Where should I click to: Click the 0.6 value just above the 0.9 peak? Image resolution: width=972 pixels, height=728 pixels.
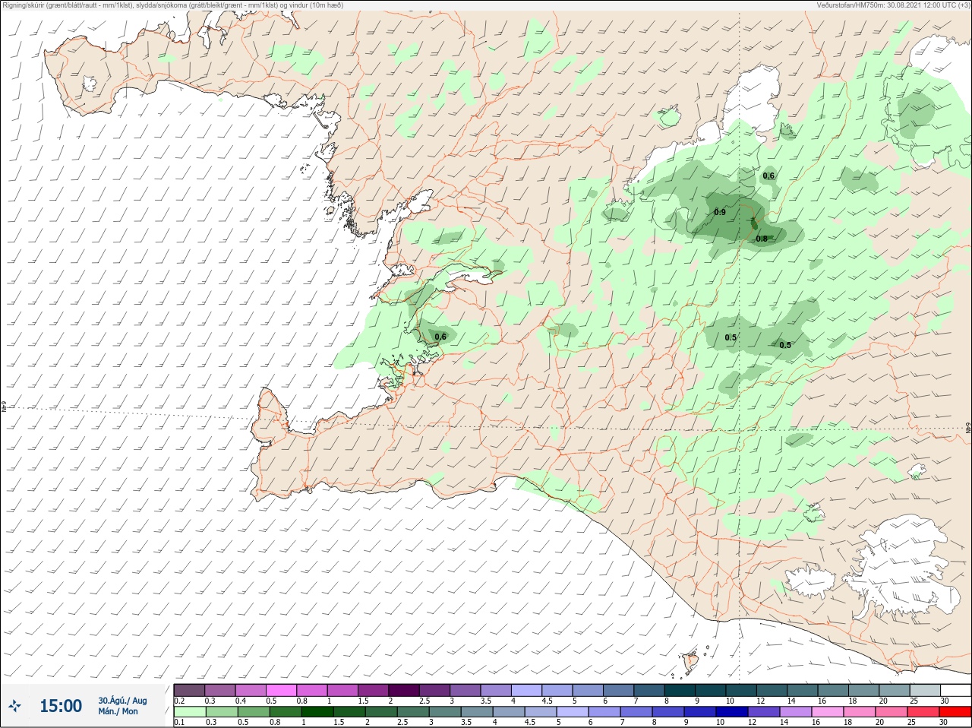(768, 176)
